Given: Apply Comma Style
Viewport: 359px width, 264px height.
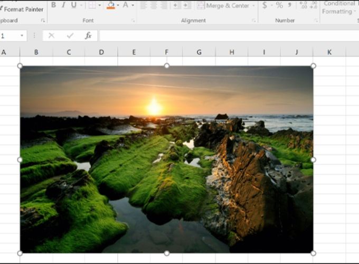Looking at the screenshot, I should click(290, 5).
